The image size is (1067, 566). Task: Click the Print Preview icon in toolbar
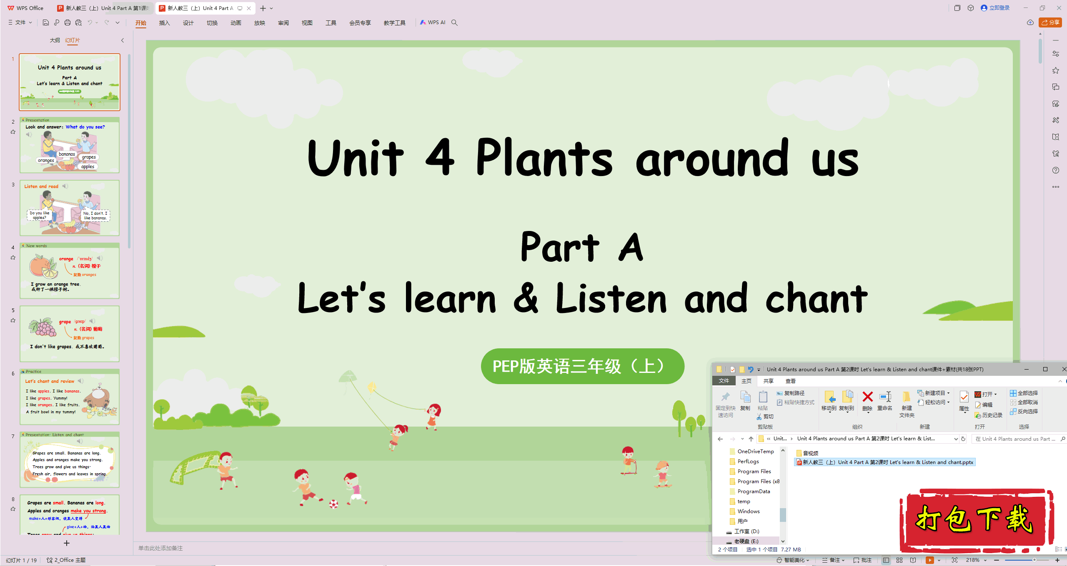click(78, 22)
